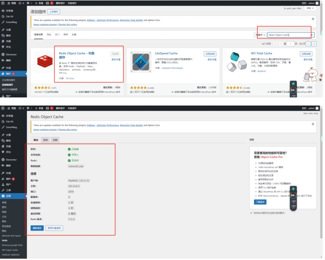Click Redis Object Cache plugin title link
325x260 pixels.
click(x=76, y=55)
